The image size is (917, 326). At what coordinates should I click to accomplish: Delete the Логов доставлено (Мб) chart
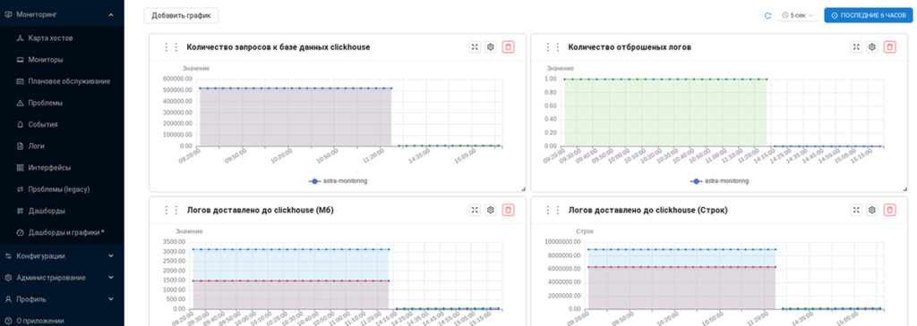[x=509, y=210]
